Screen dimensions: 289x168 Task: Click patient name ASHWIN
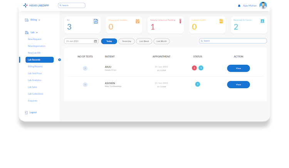tap(110, 83)
